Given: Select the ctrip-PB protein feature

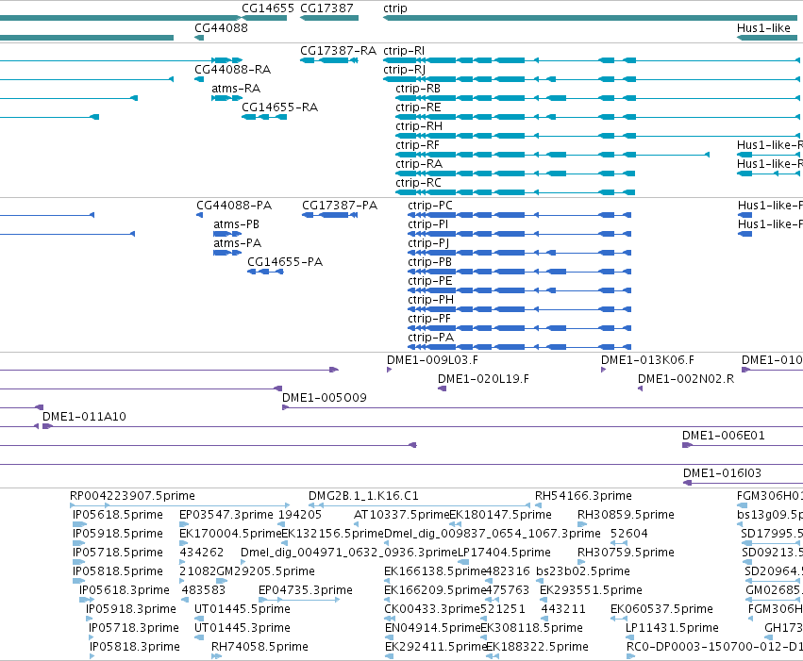Looking at the screenshot, I should pos(519,272).
